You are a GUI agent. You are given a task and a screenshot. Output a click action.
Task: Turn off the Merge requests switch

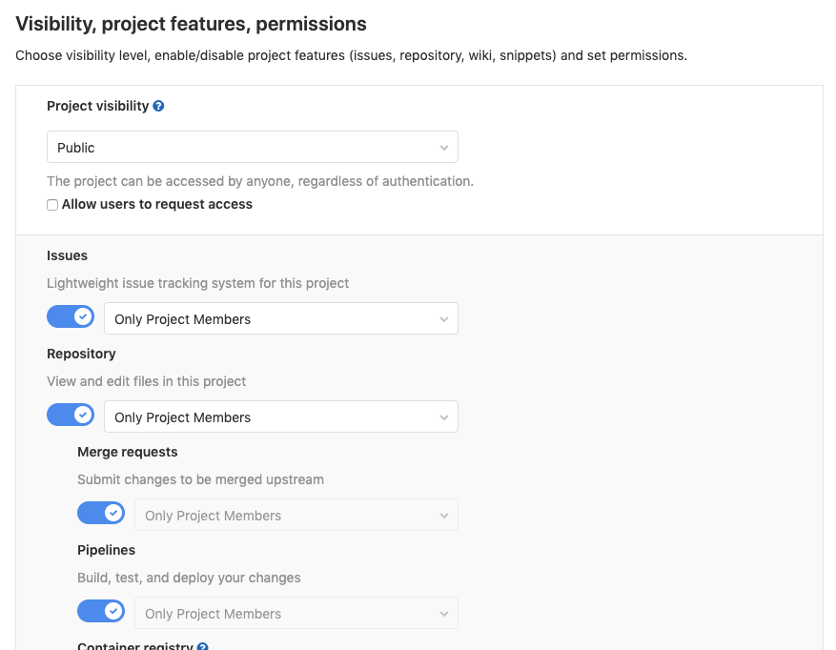tap(101, 513)
